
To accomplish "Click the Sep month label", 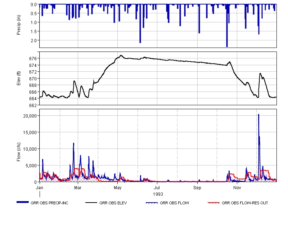I will pos(197,188).
